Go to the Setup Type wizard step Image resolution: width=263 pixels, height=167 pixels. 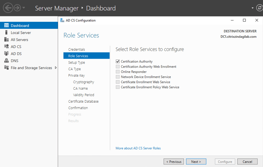coord(76,62)
